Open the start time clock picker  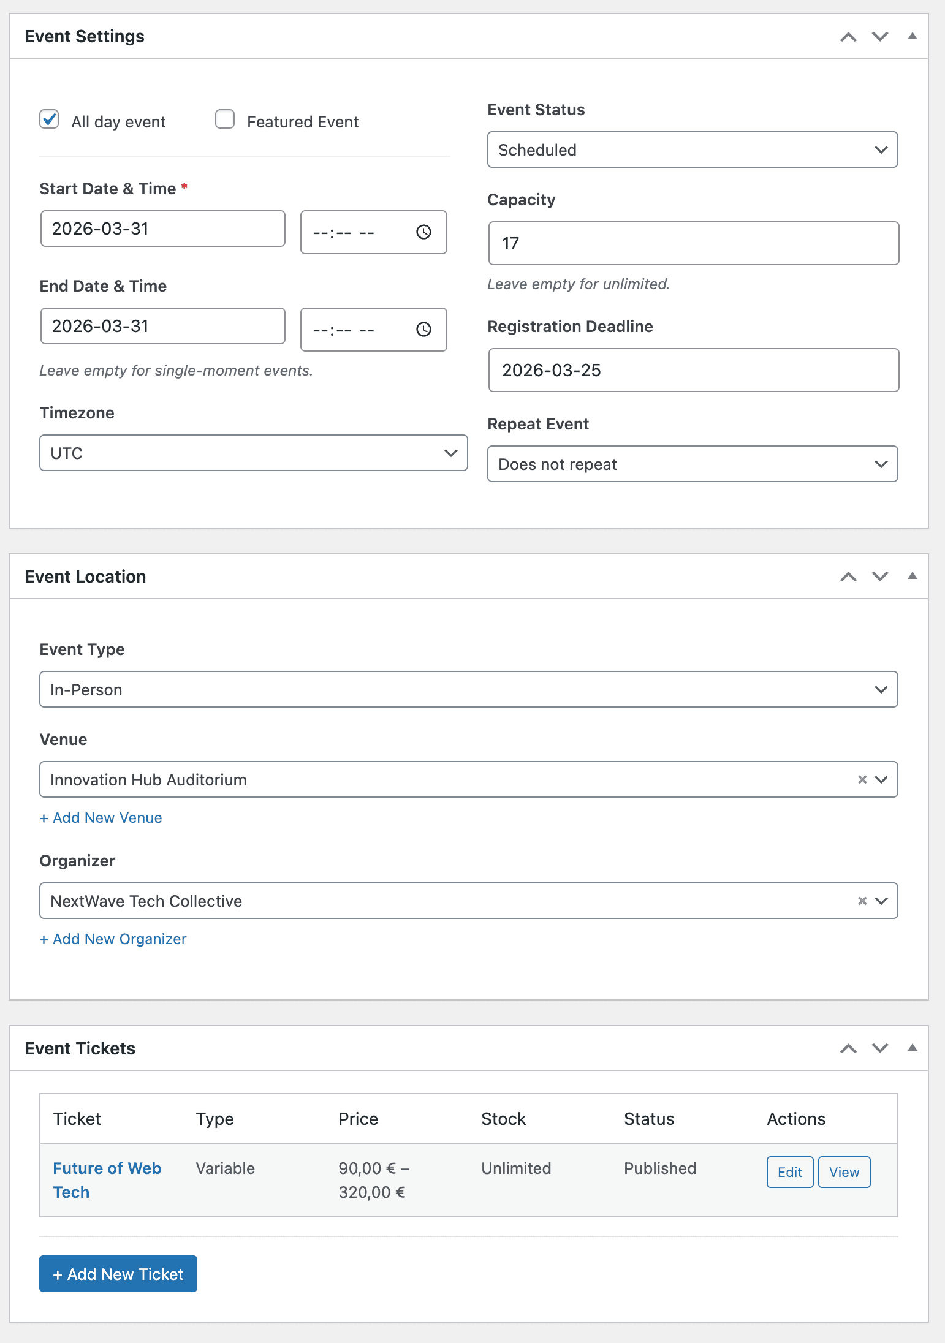423,232
